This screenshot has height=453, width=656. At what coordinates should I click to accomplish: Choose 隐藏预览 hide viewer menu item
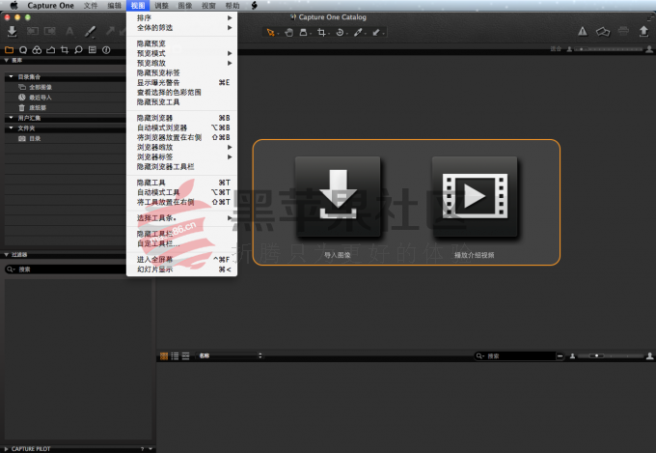click(x=182, y=43)
